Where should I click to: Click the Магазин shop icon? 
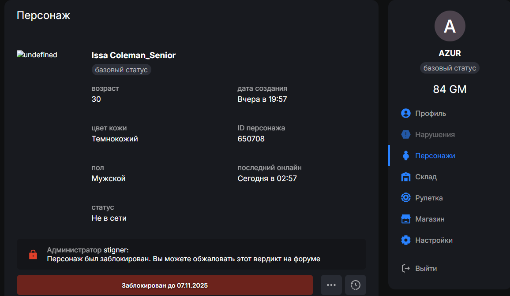point(406,219)
